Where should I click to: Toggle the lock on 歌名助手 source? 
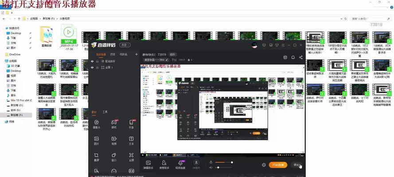point(97,62)
